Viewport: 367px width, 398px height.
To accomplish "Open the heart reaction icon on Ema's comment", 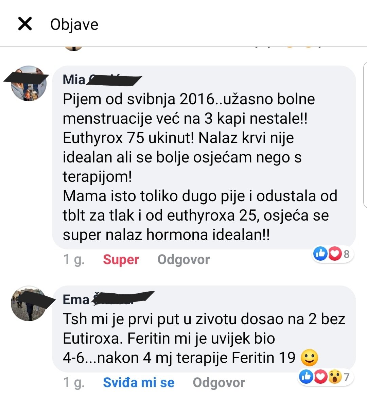I will click(x=320, y=377).
